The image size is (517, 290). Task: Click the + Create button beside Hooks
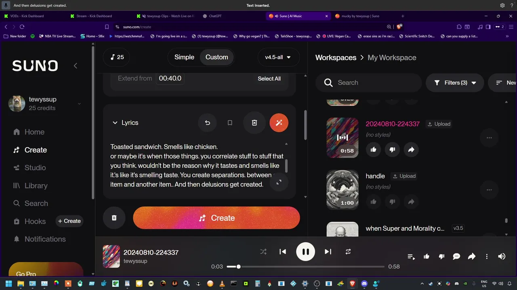point(69,221)
